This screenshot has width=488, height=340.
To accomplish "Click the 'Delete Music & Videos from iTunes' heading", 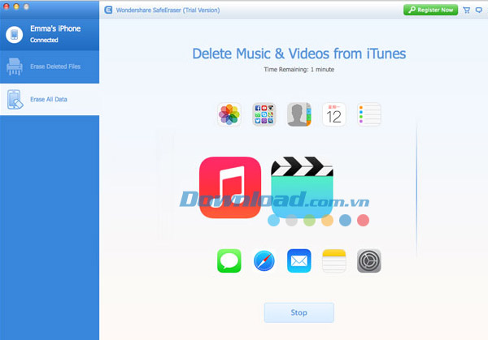I will pyautogui.click(x=298, y=54).
